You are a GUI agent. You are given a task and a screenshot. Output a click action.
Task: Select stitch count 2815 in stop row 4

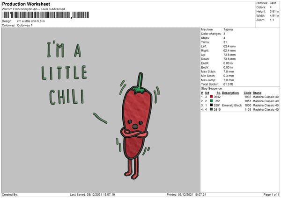(x=217, y=110)
